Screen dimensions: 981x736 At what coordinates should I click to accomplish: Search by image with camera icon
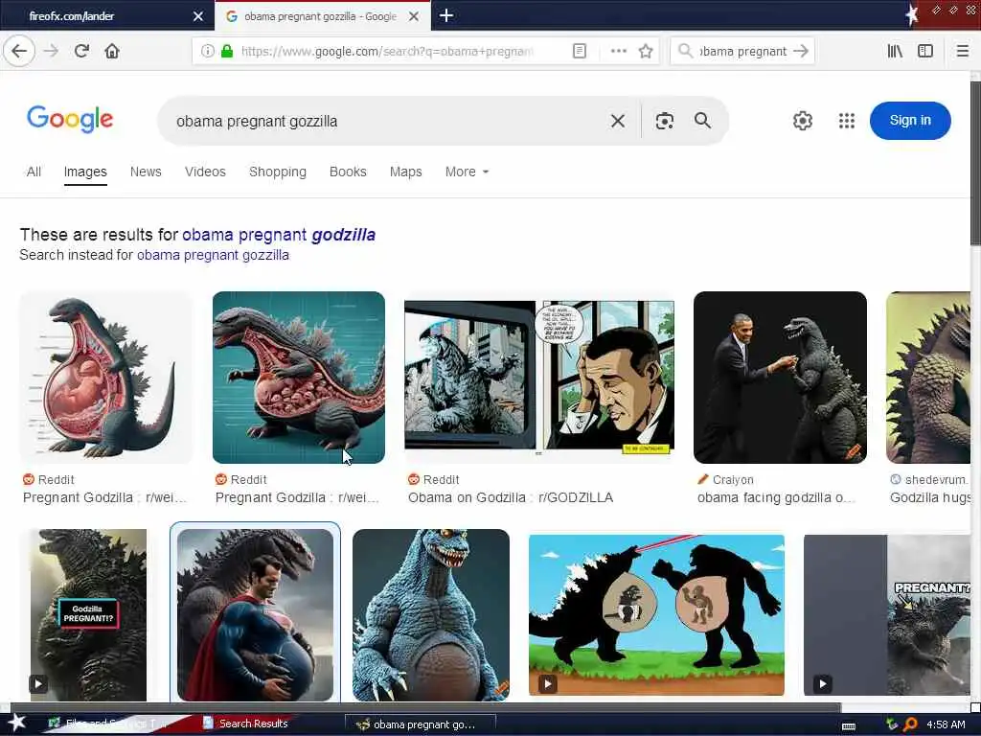(665, 121)
